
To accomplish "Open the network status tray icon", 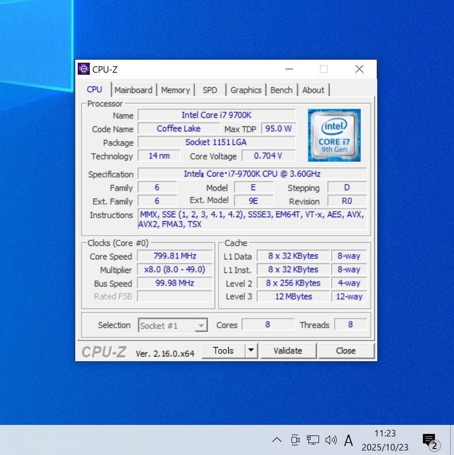I will tap(313, 440).
